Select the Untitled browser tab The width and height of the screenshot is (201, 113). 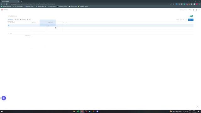pos(10,1)
